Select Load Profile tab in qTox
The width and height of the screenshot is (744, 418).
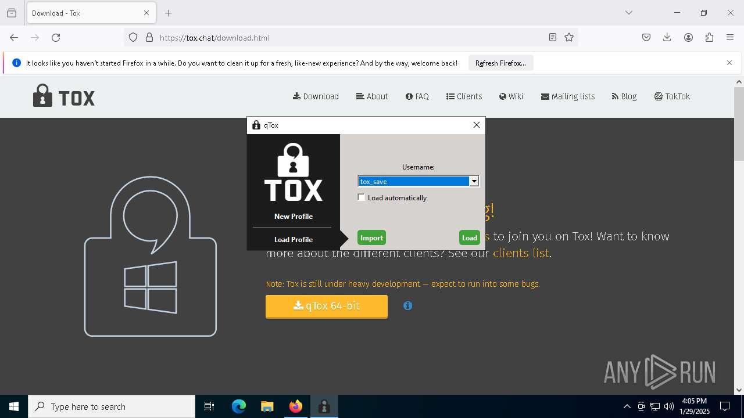tap(294, 239)
